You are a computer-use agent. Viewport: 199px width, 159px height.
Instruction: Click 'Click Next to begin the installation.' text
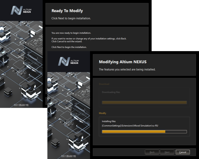coord(69,47)
